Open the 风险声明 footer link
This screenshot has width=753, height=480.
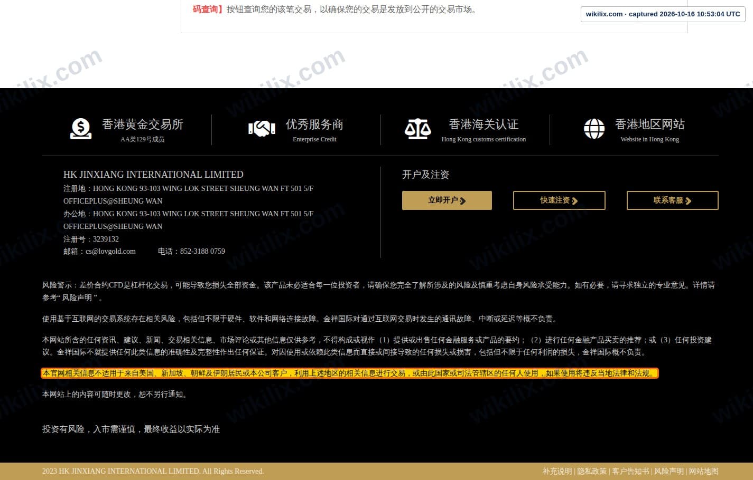669,471
